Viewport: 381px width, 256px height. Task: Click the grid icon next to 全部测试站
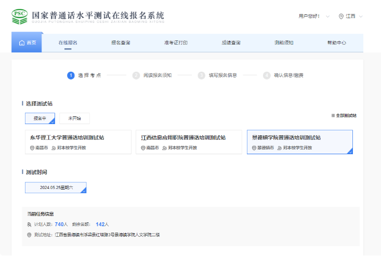point(333,115)
